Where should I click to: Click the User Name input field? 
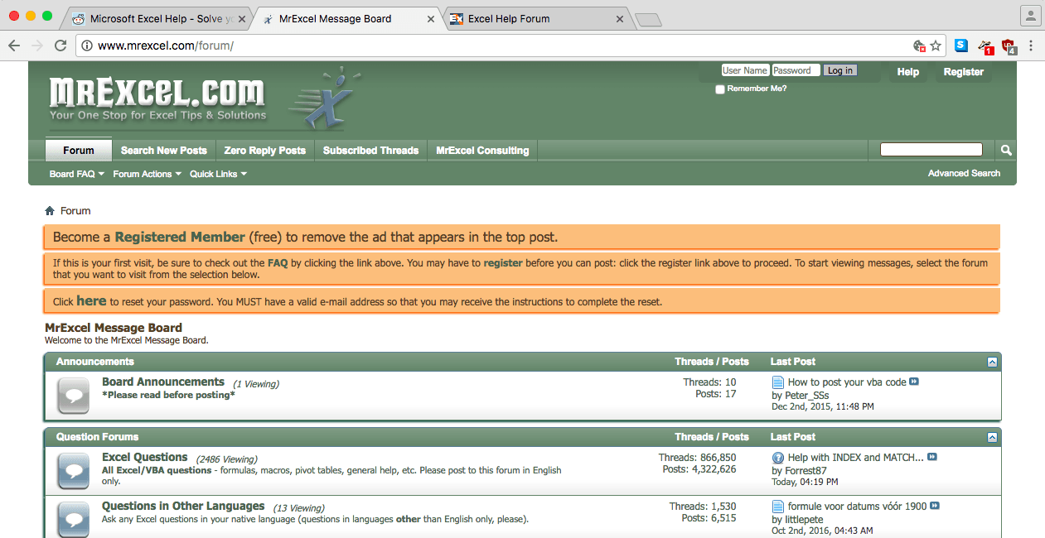coord(745,70)
